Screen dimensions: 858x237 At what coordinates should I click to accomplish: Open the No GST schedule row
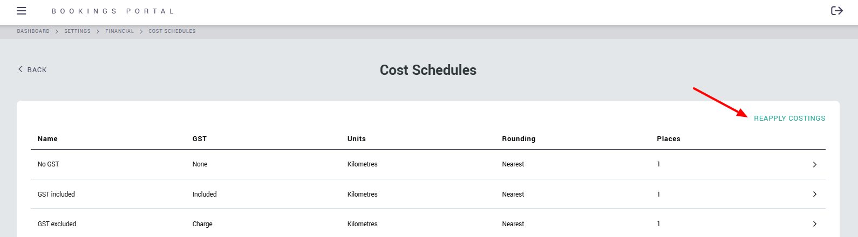(x=48, y=164)
